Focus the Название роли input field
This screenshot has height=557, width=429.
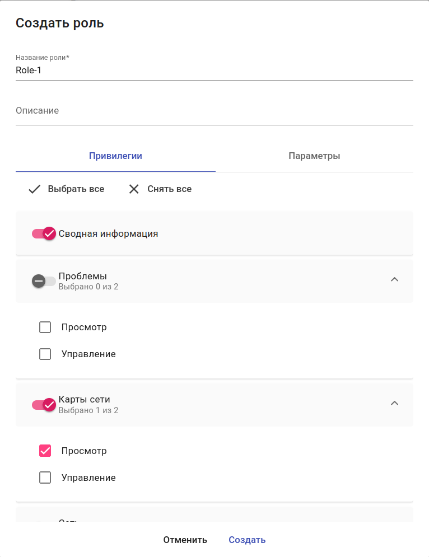point(214,71)
